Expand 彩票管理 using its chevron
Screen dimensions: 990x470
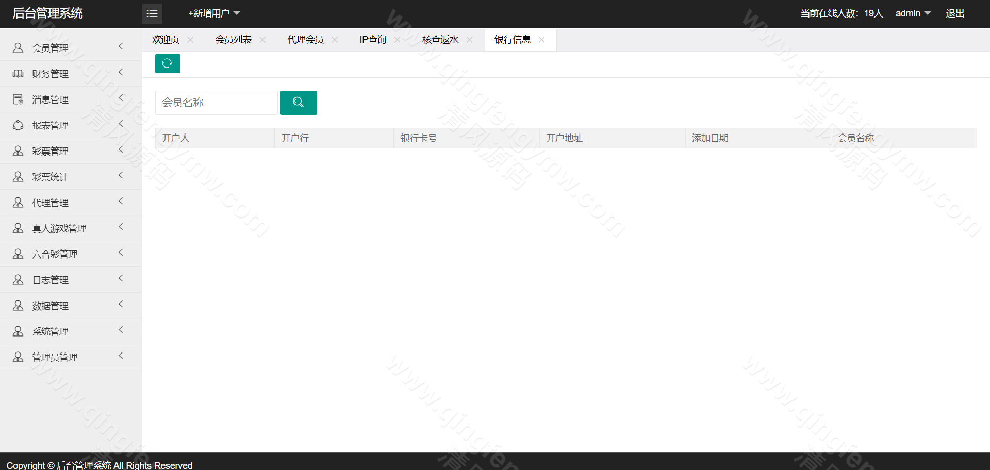pyautogui.click(x=121, y=150)
